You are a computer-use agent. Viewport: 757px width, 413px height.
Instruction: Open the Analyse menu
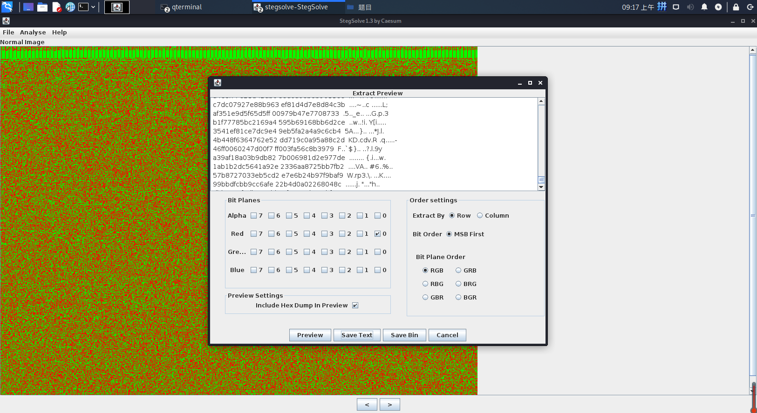(33, 32)
